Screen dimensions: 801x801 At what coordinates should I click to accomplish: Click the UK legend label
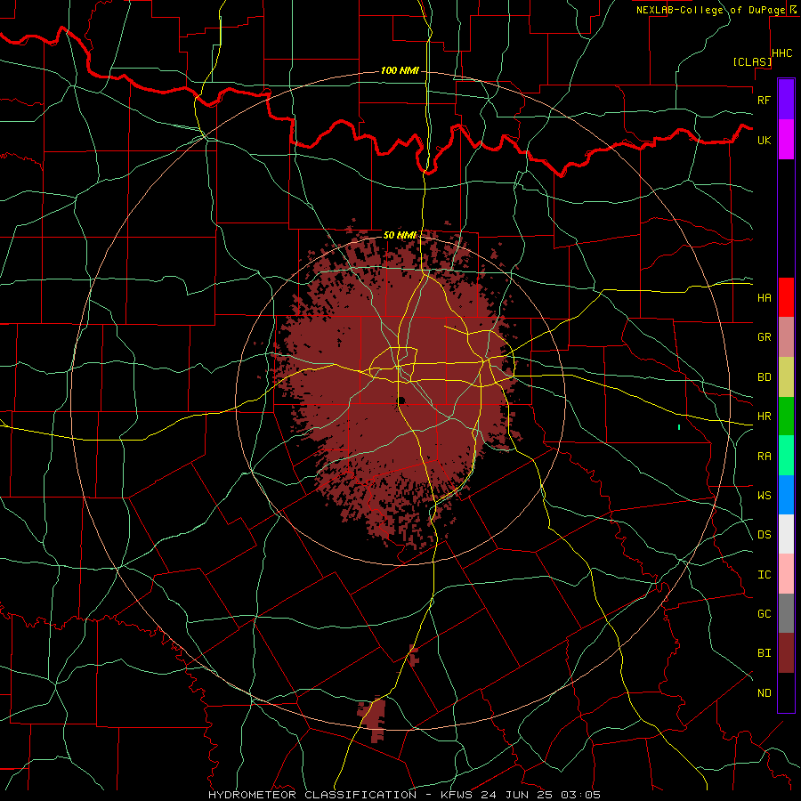tap(764, 140)
